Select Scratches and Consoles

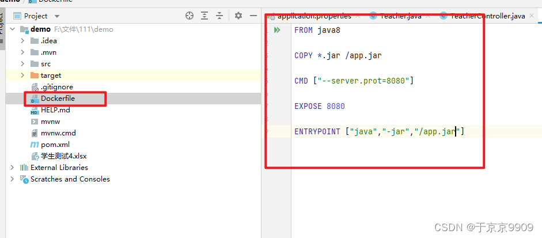70,179
